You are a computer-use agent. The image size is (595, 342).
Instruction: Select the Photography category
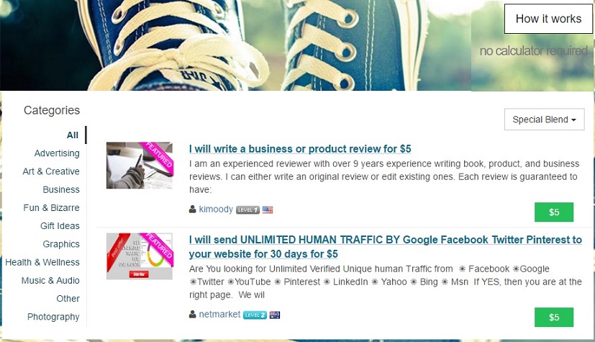(x=53, y=317)
